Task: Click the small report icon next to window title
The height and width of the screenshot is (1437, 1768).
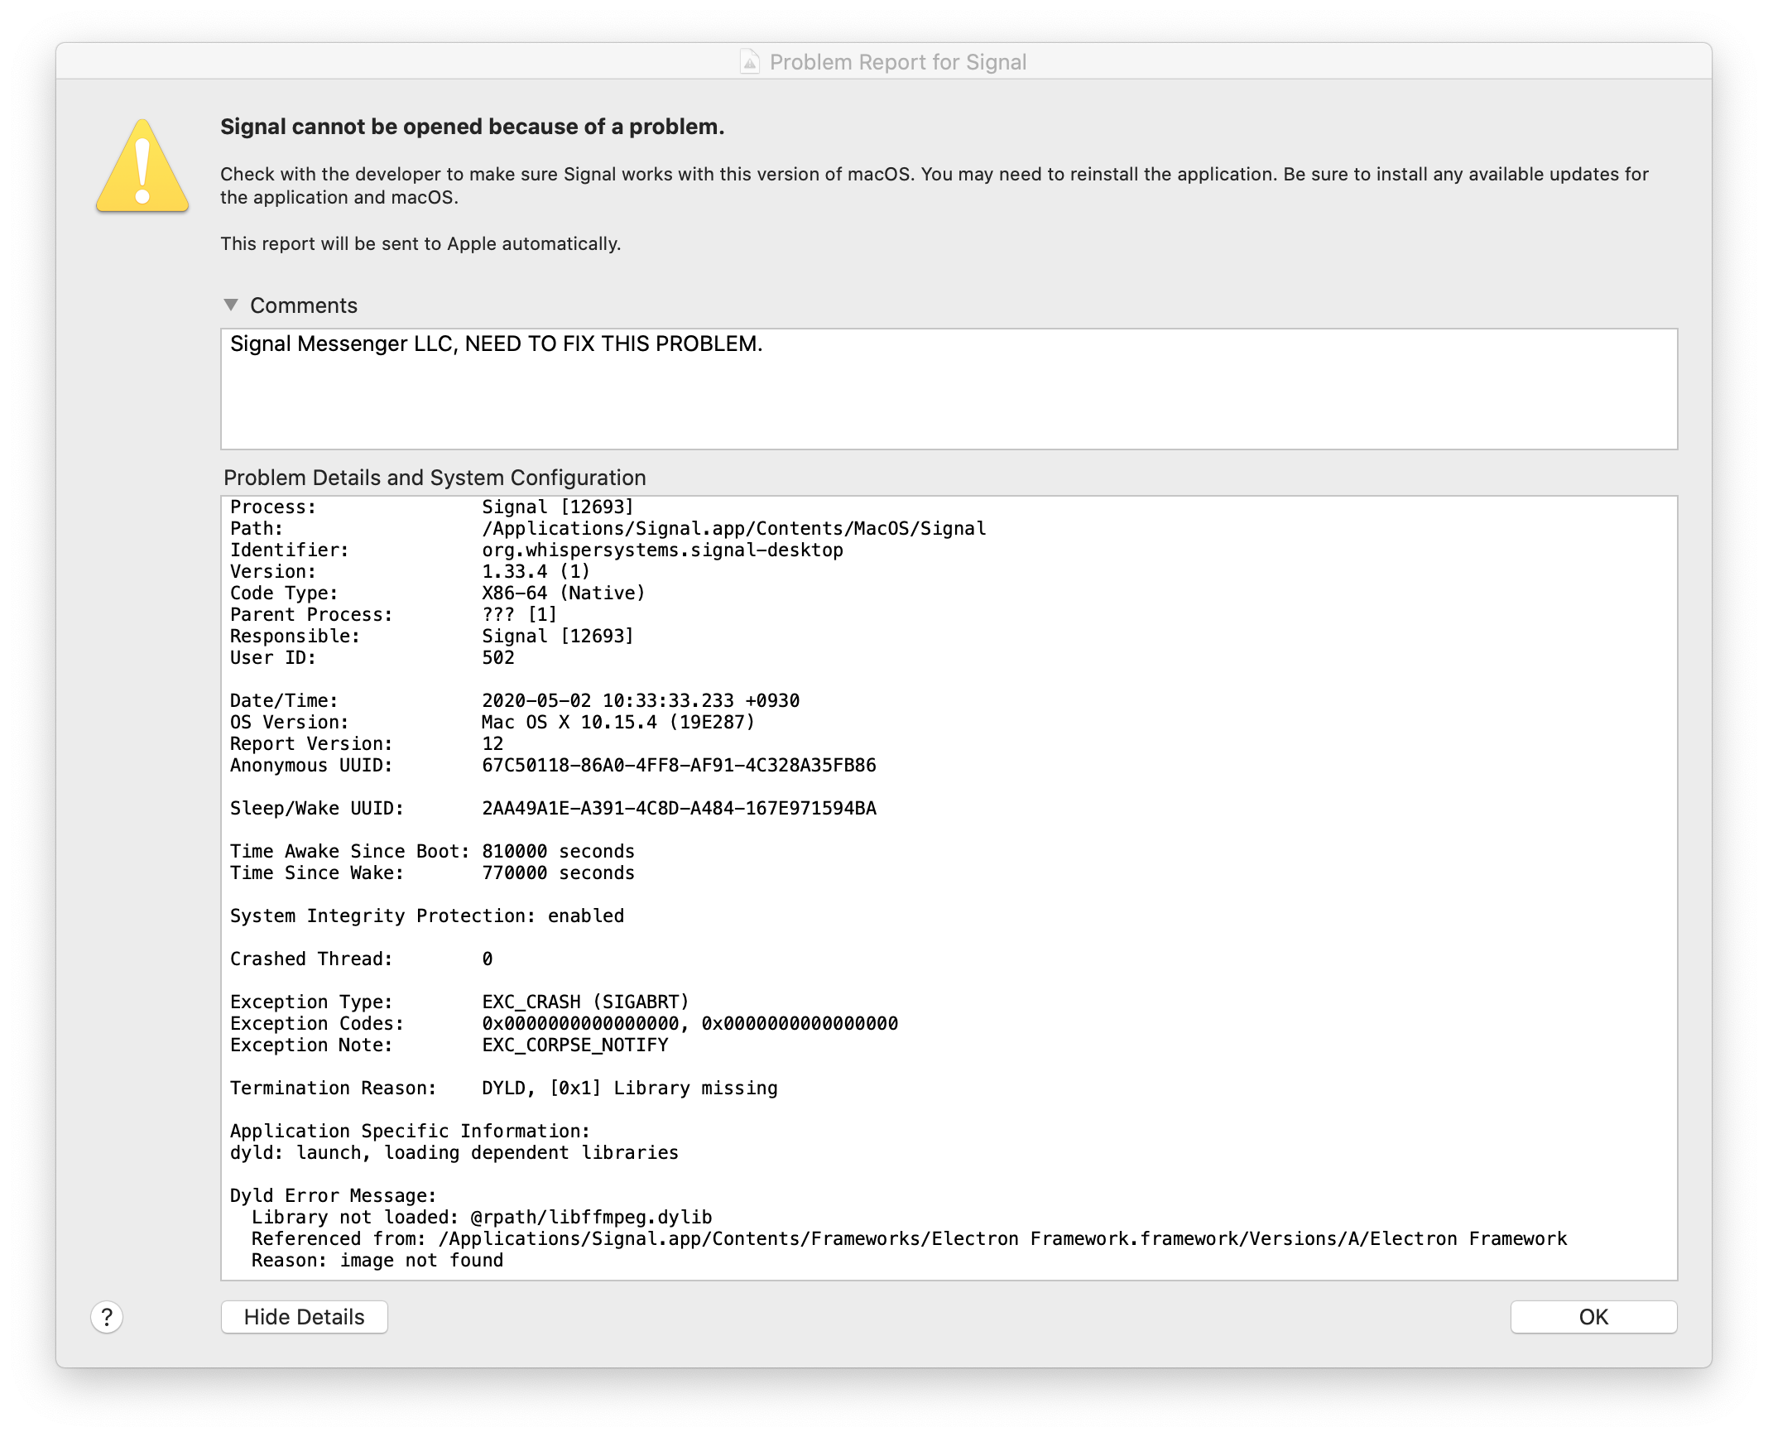Action: (x=749, y=61)
